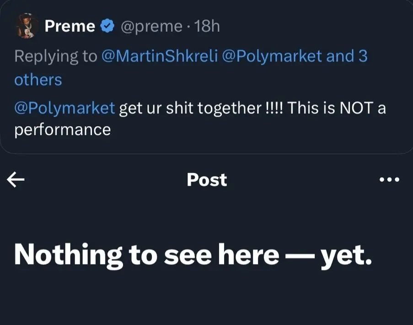The width and height of the screenshot is (413, 325).
Task: Click Preme's display name
Action: (70, 26)
